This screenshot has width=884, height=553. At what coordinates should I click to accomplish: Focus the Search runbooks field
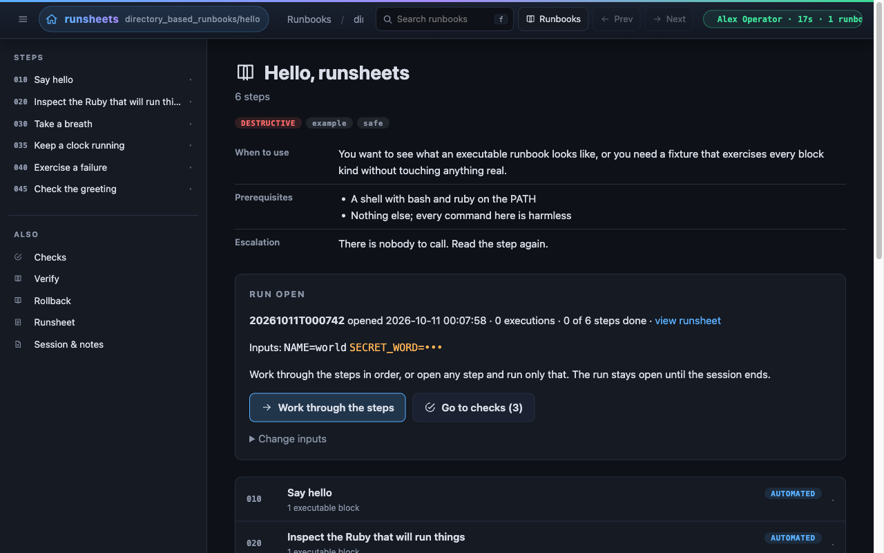click(x=445, y=19)
